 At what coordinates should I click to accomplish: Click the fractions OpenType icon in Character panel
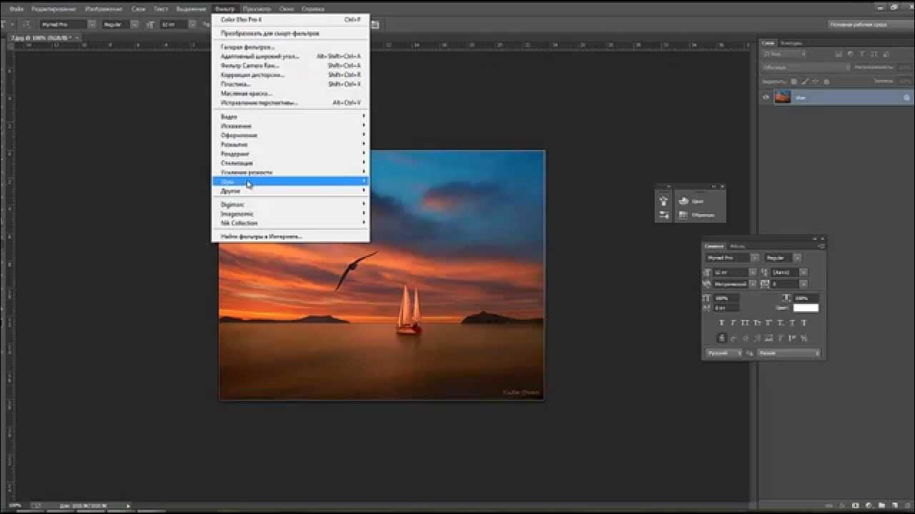[803, 338]
